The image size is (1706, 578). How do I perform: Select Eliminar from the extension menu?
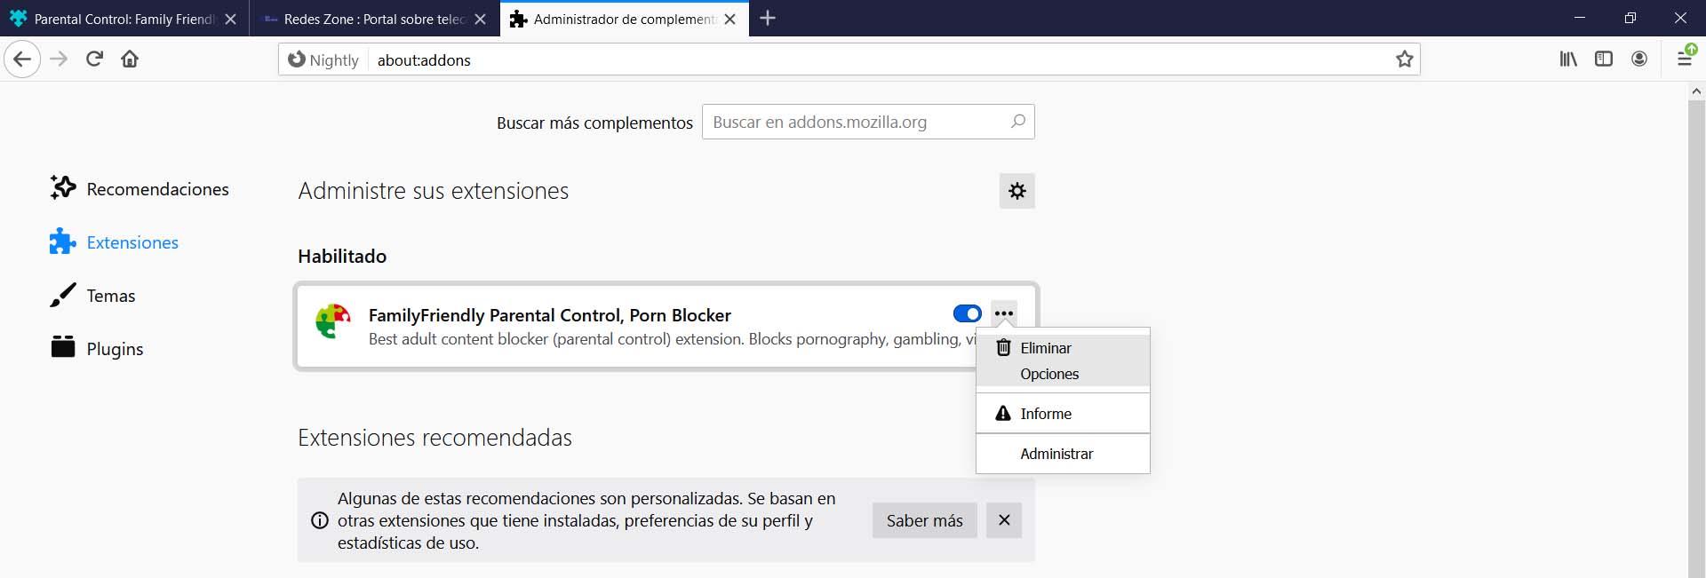(x=1046, y=348)
